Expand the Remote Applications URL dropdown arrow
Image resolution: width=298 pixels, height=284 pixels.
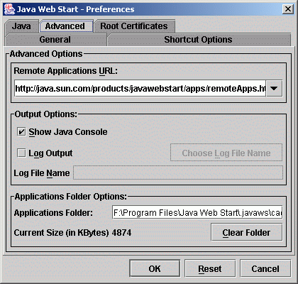pos(274,89)
